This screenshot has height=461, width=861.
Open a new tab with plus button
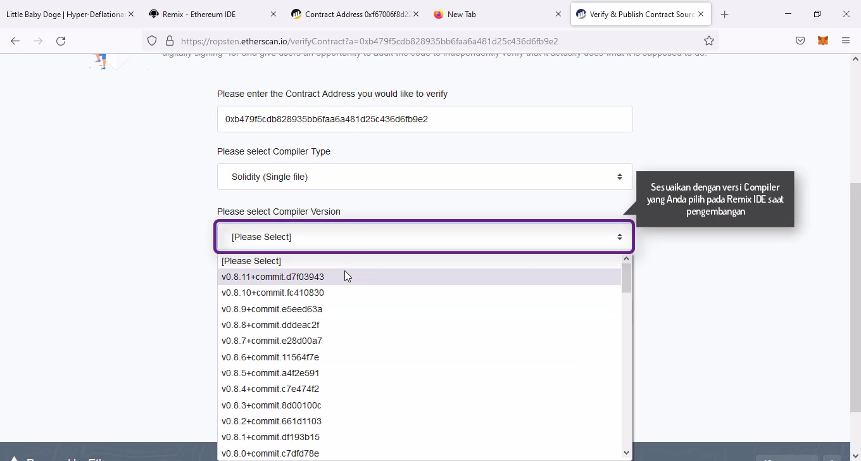725,14
